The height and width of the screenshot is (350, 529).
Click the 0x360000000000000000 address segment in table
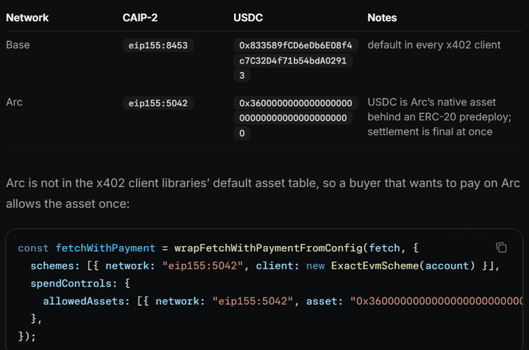tap(296, 103)
